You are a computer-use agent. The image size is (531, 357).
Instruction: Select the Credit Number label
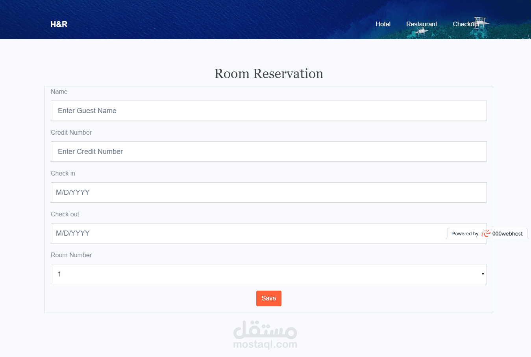coord(71,132)
